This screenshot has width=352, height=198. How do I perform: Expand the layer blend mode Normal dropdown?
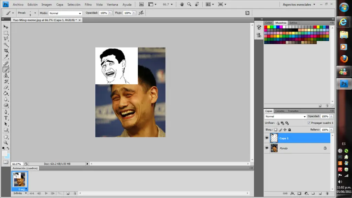(285, 116)
